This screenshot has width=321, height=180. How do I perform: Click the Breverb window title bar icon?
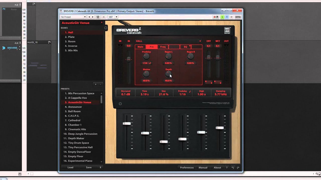(x=61, y=11)
